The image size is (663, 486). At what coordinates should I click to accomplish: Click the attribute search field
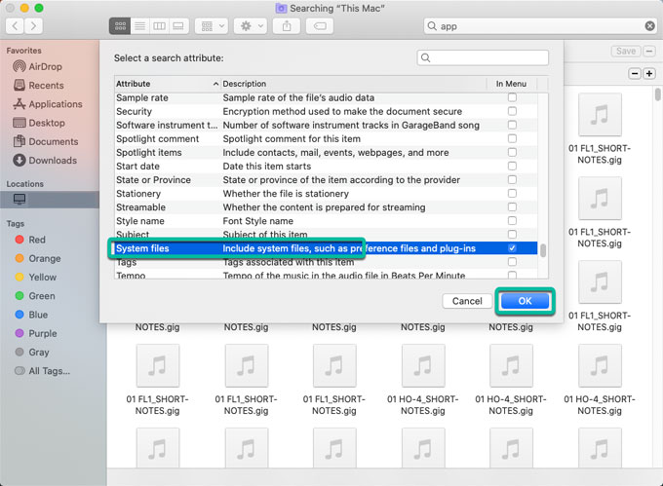coord(483,57)
